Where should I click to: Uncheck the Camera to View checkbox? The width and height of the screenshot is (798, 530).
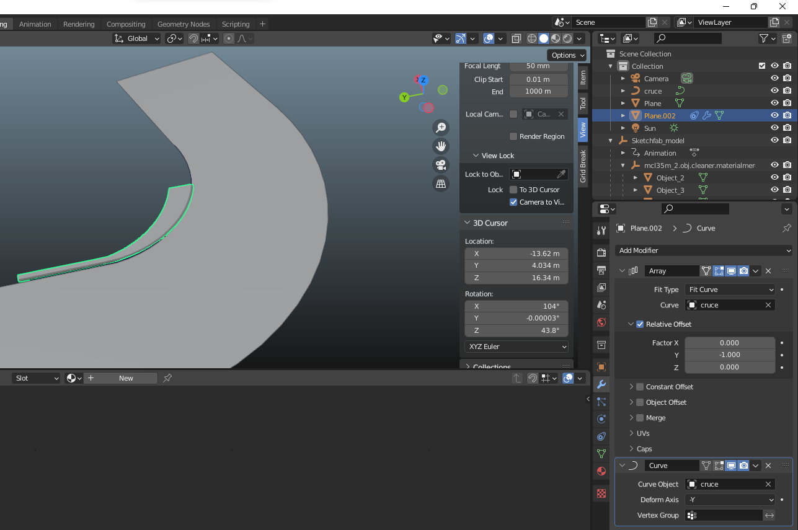point(513,202)
